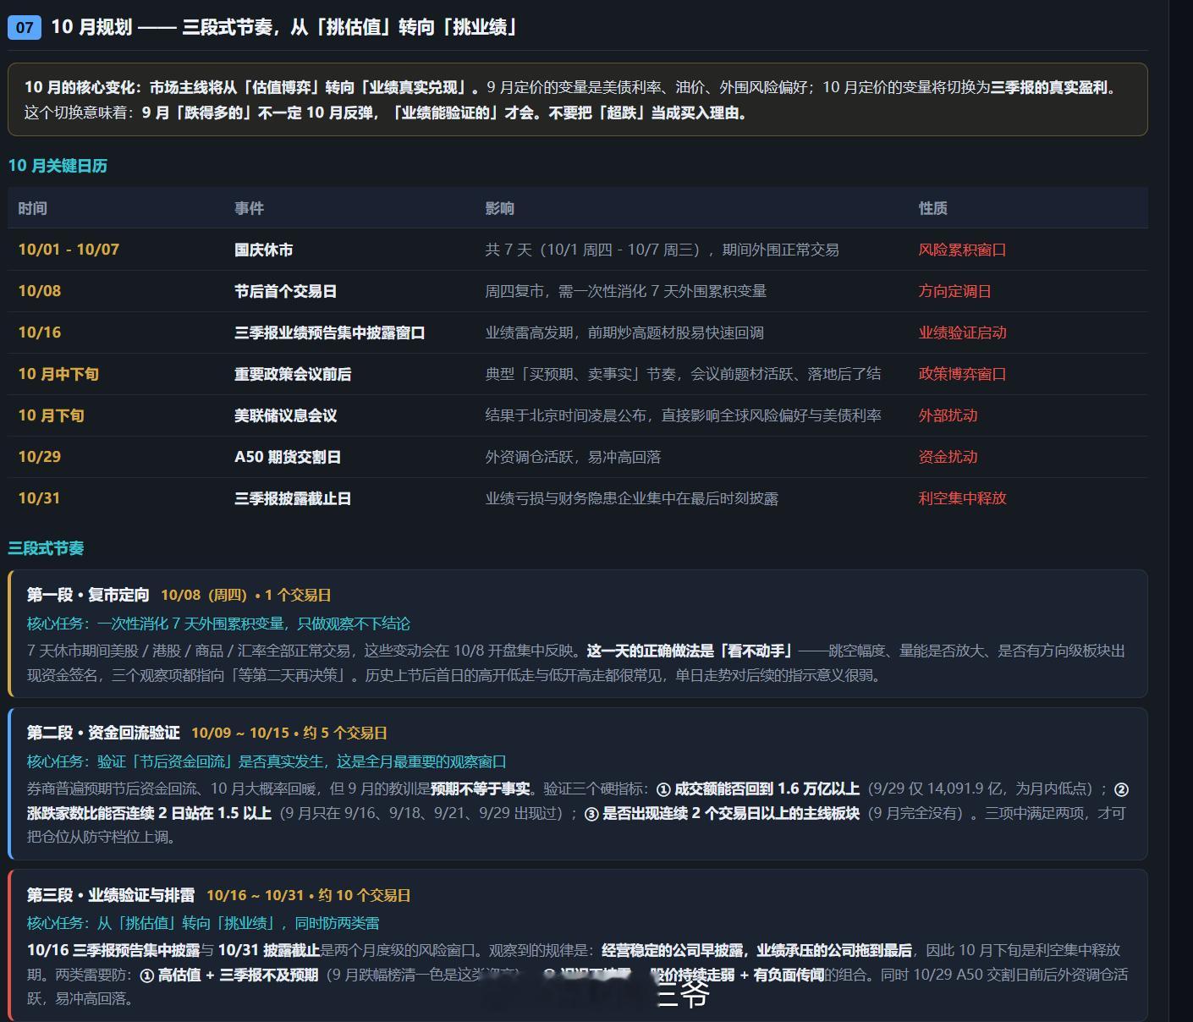
Task: Select the "三季报业绩预告集中披露窗口" event cell
Action: point(330,332)
